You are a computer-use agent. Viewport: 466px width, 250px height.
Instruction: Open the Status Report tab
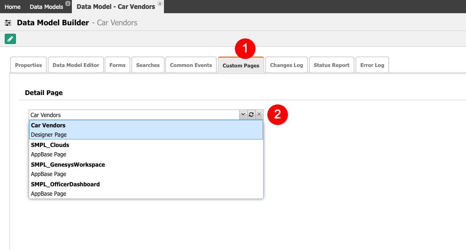[332, 65]
